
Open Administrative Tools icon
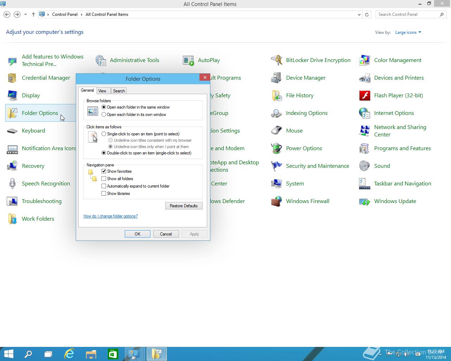[100, 60]
